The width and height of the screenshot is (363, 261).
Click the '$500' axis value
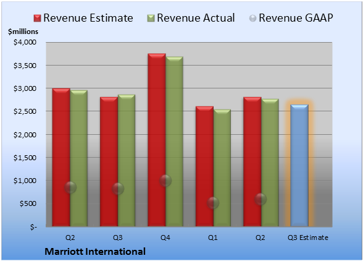[28, 203]
